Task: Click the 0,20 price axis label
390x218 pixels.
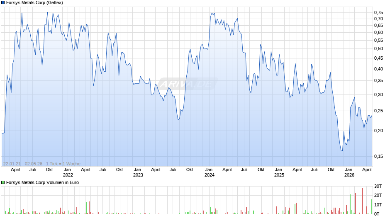Action: pyautogui.click(x=378, y=131)
